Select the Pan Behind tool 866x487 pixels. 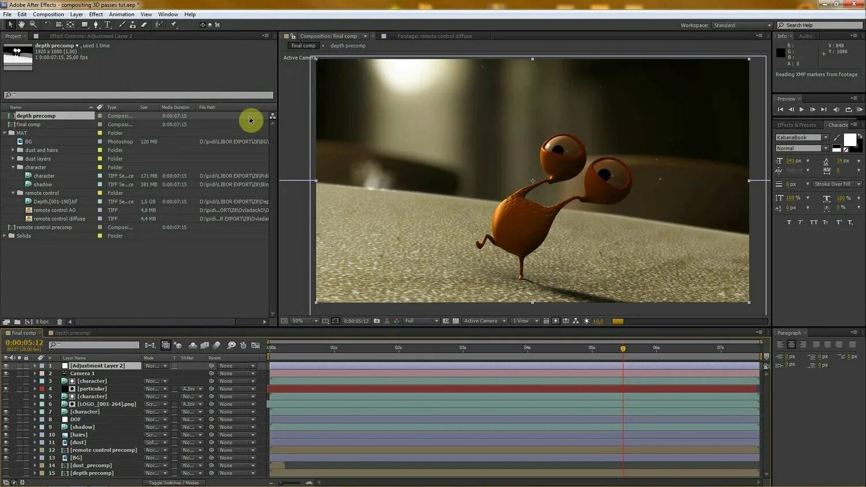coord(70,25)
